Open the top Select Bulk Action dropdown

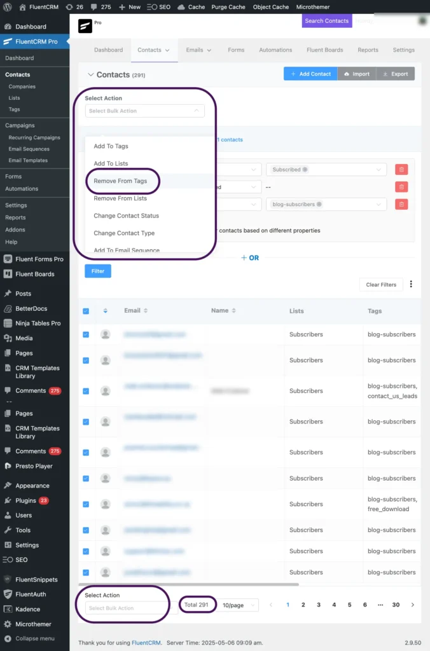[x=144, y=111]
